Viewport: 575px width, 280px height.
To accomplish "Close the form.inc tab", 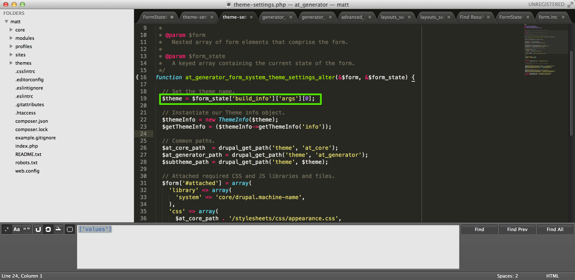I will (x=563, y=17).
